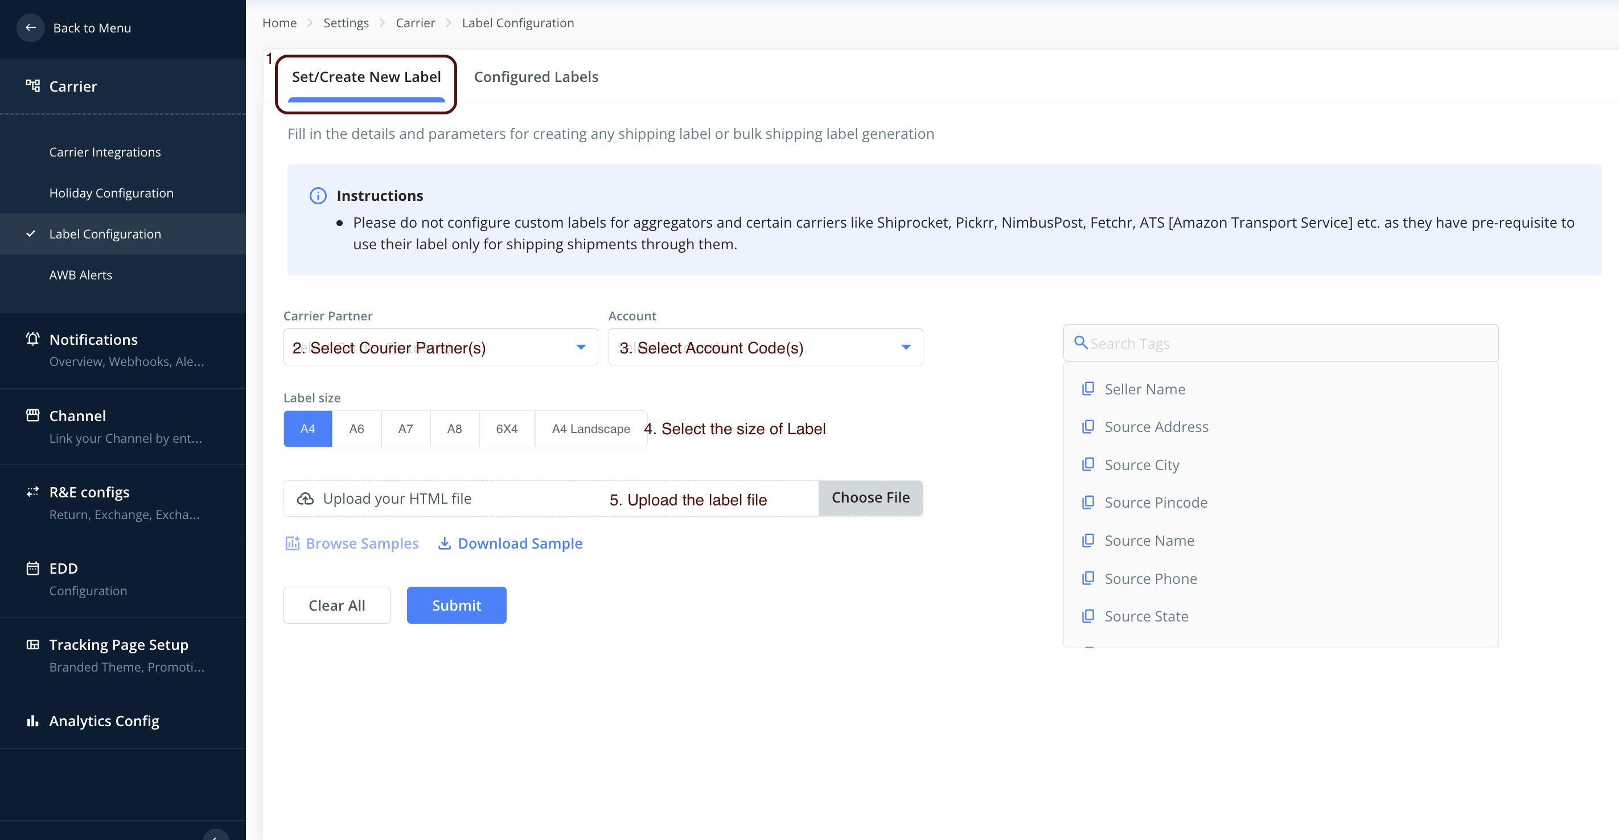Copy the Source Pincode tag icon
Viewport: 1619px width, 840px height.
click(x=1088, y=503)
